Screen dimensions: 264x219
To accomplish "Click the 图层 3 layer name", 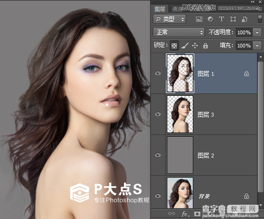I will tap(206, 115).
